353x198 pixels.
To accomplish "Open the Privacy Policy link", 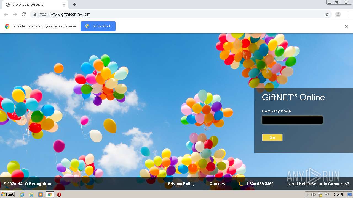I will click(181, 184).
